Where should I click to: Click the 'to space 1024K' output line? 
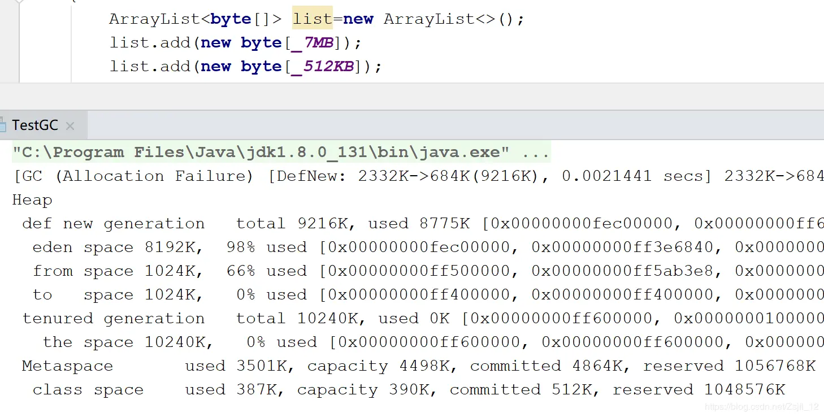[428, 295]
